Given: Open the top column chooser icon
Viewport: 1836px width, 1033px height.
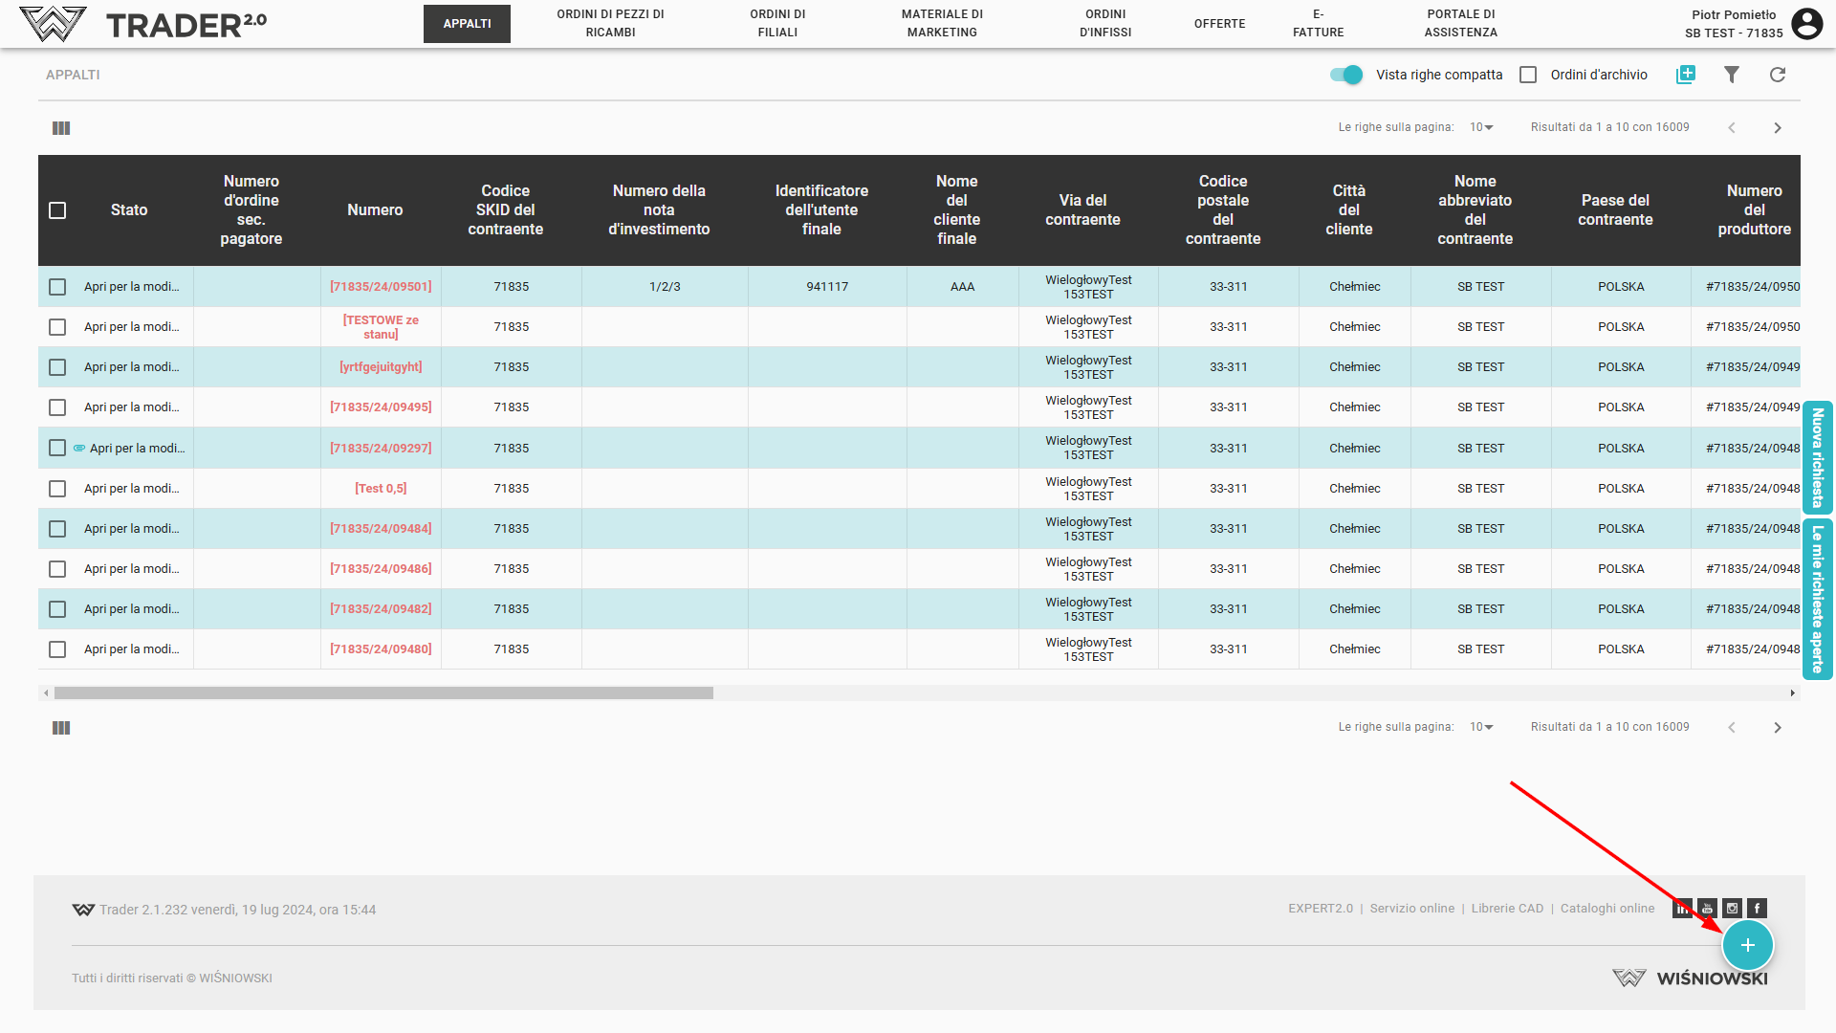Looking at the screenshot, I should tap(61, 128).
